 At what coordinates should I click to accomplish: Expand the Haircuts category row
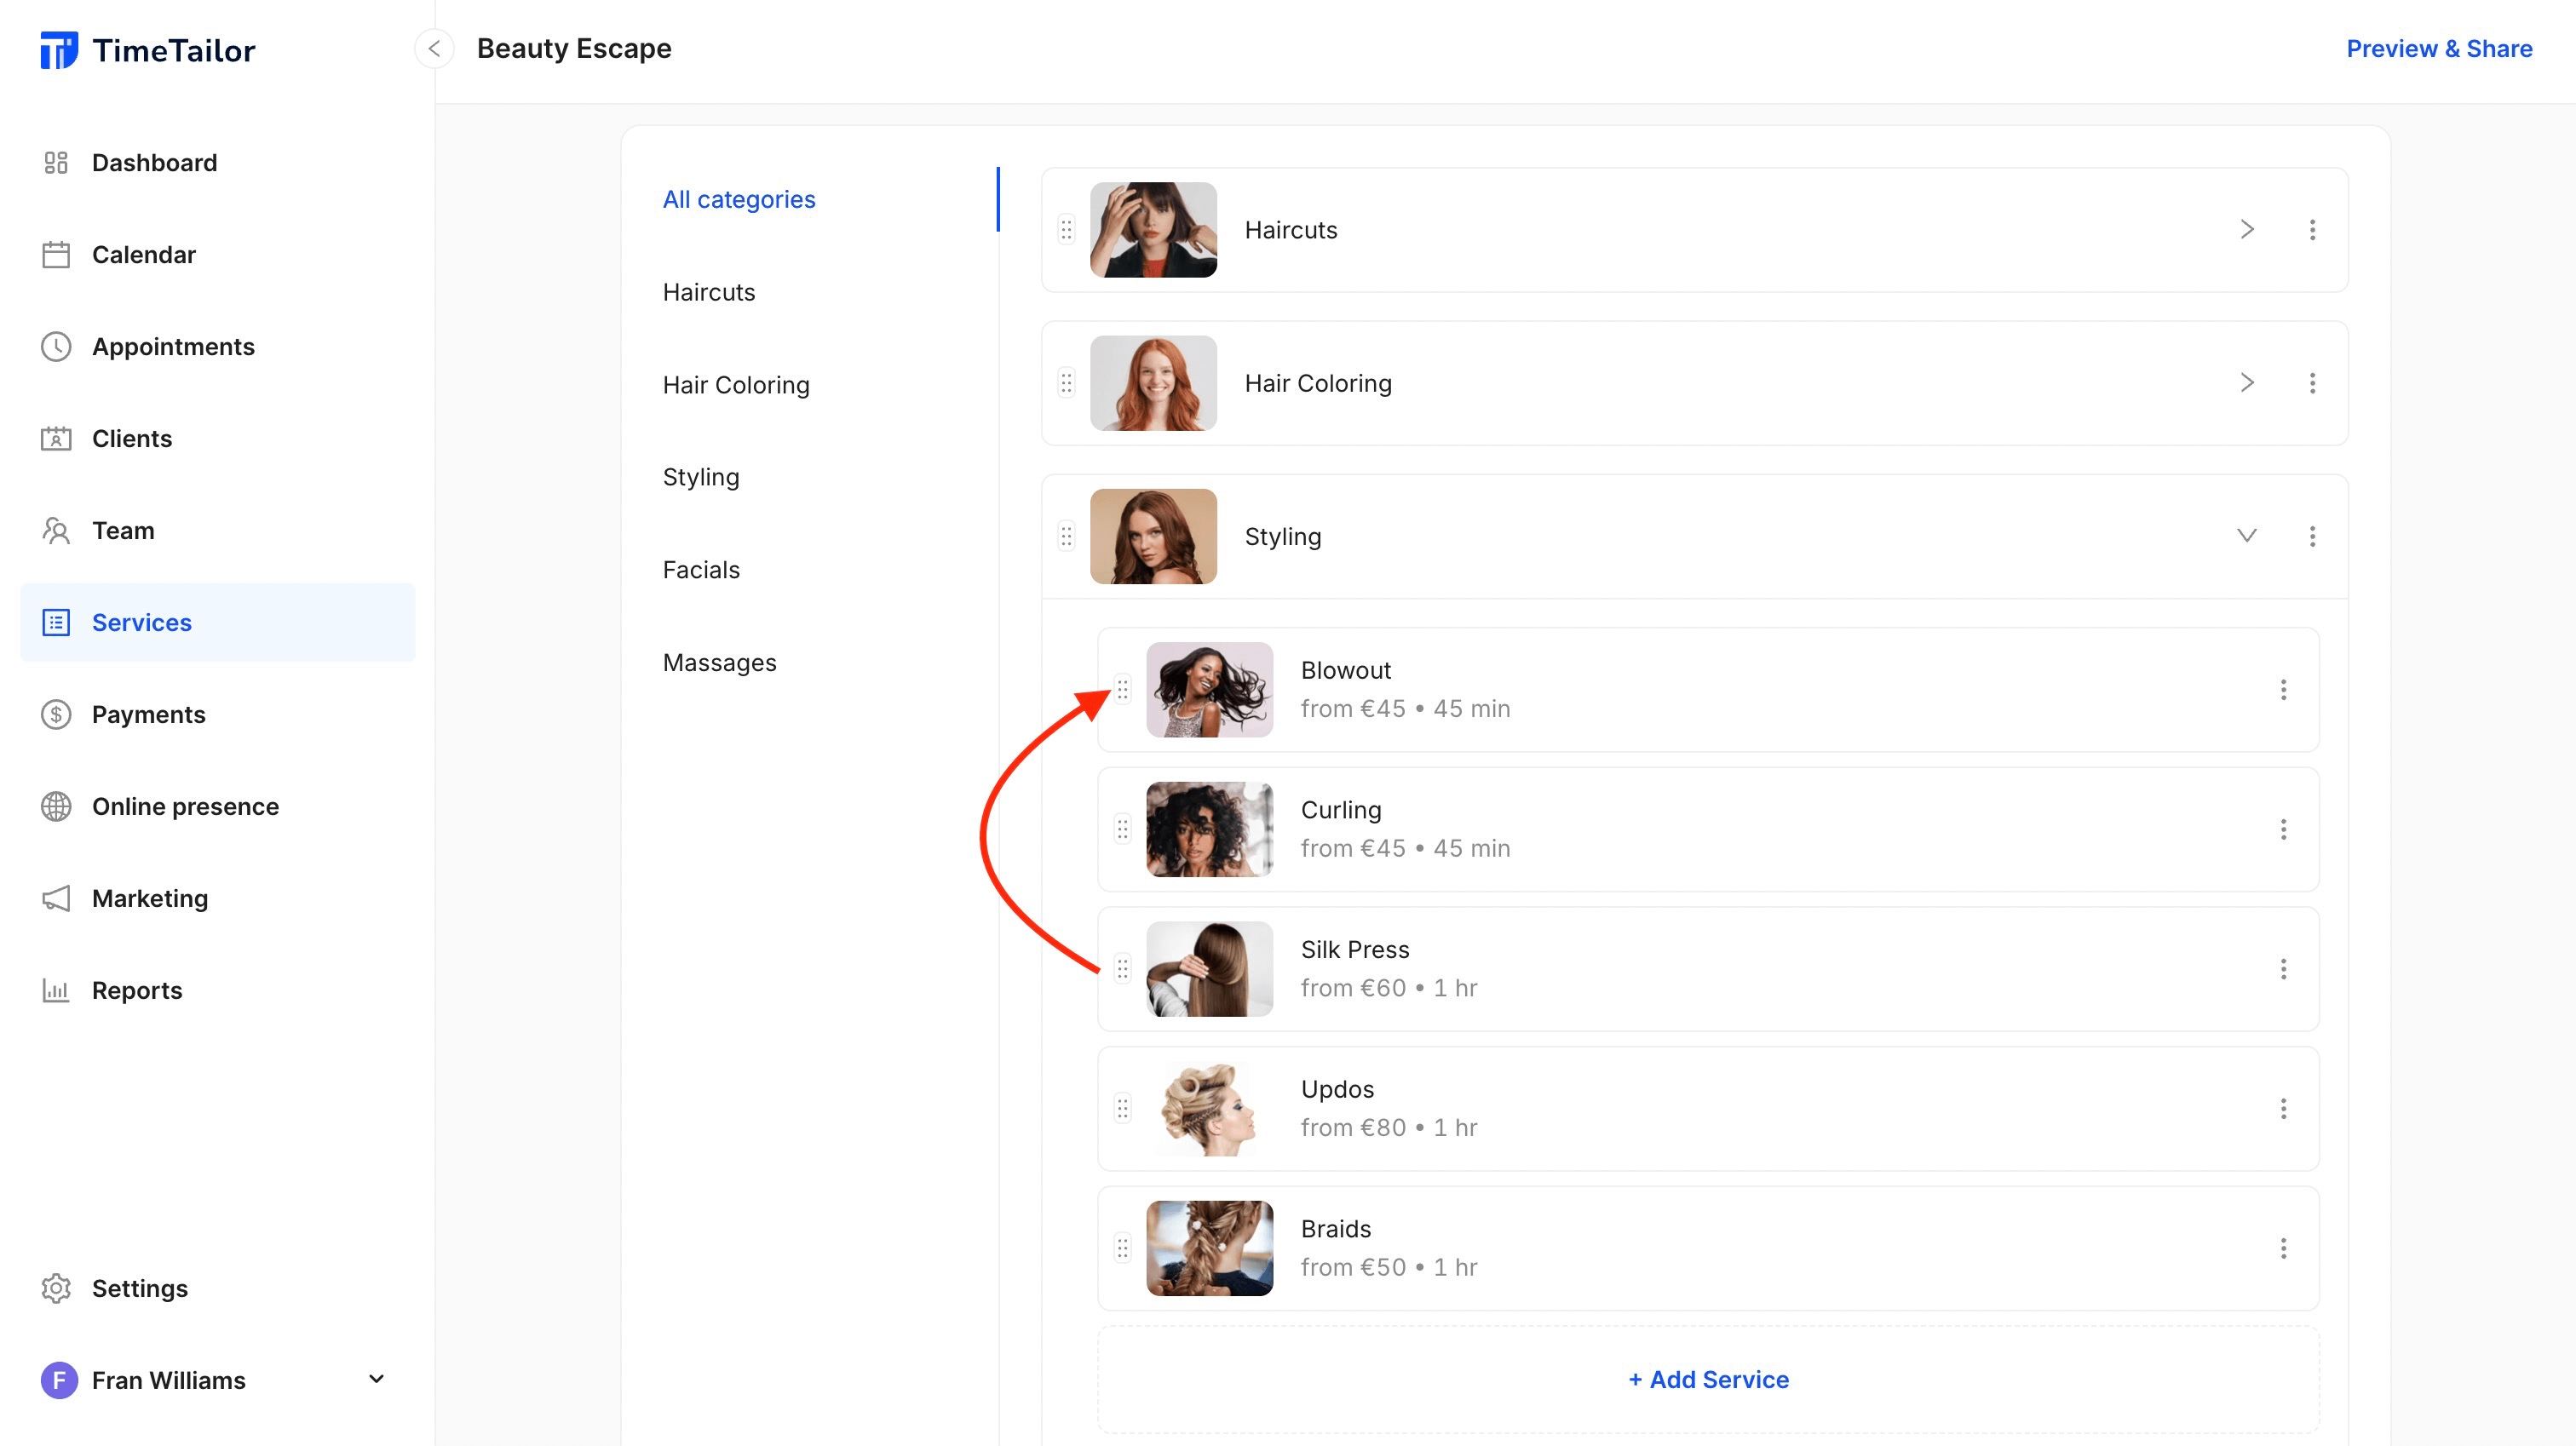tap(2247, 229)
